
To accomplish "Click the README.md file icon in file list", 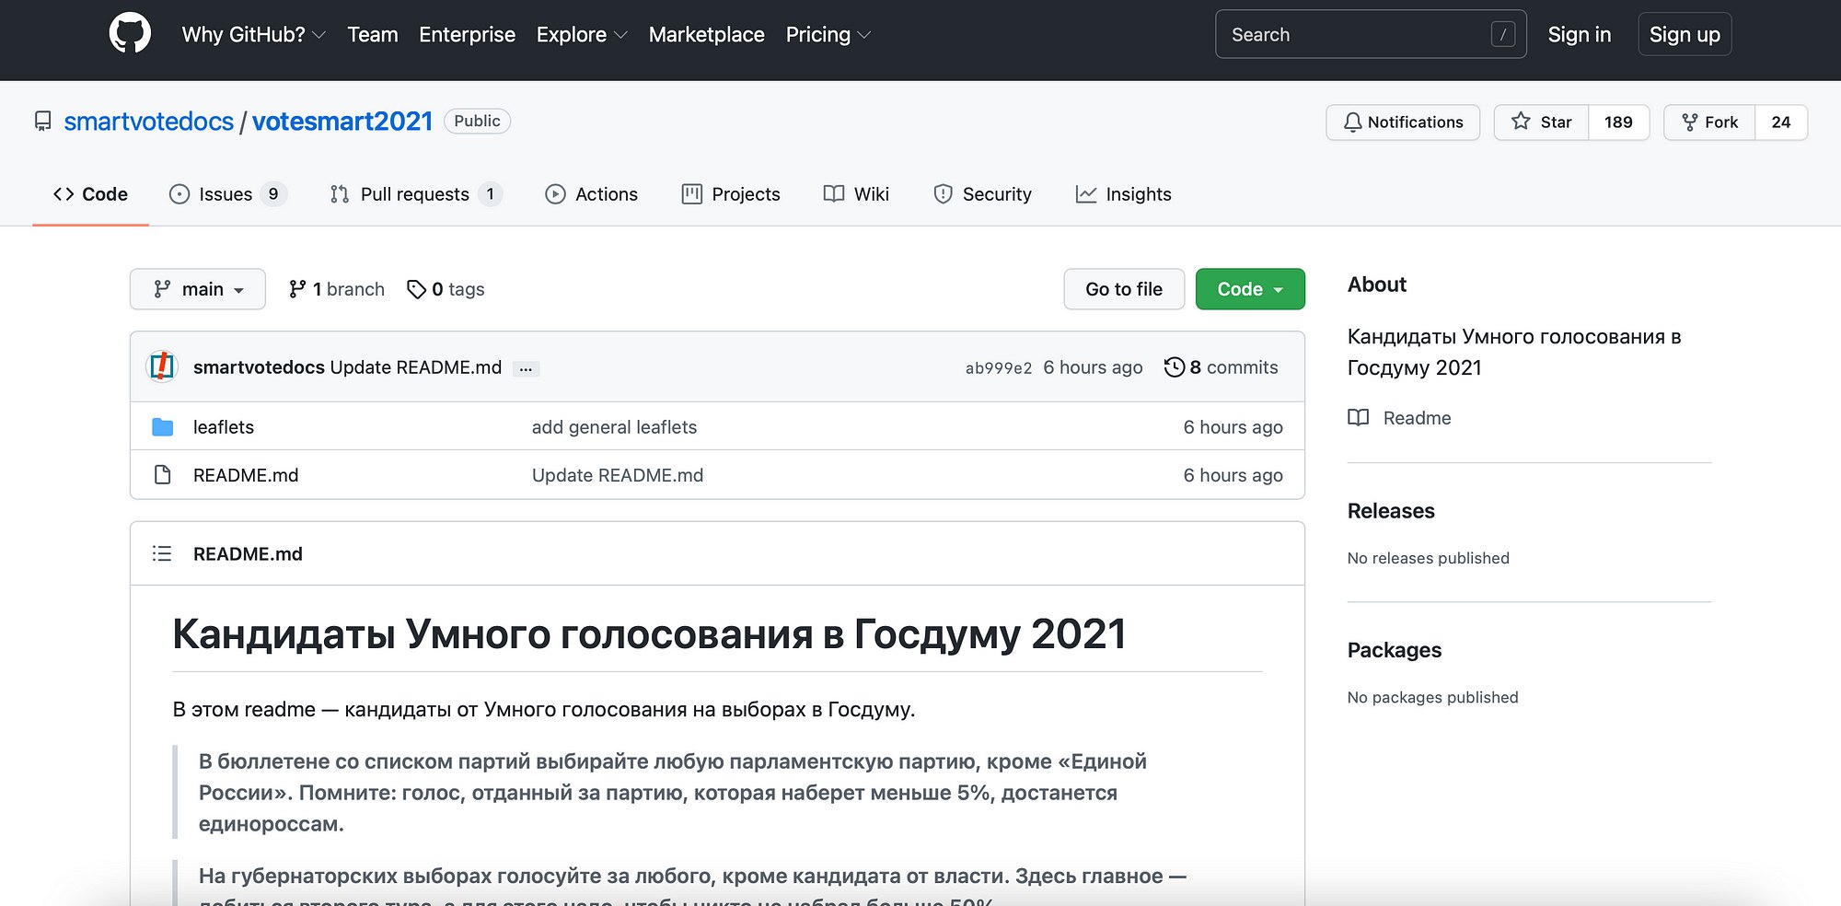I will 163,475.
